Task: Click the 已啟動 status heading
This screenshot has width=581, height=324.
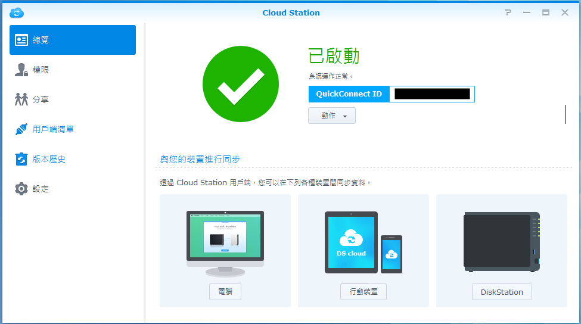Action: [334, 56]
